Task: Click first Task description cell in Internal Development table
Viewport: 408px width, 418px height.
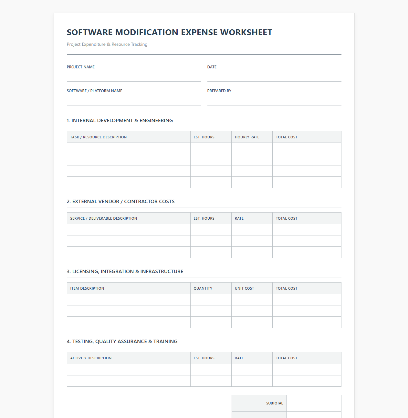Action: [x=129, y=148]
